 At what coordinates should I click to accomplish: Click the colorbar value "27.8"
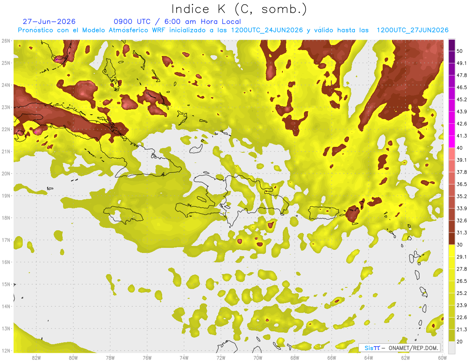(461, 269)
